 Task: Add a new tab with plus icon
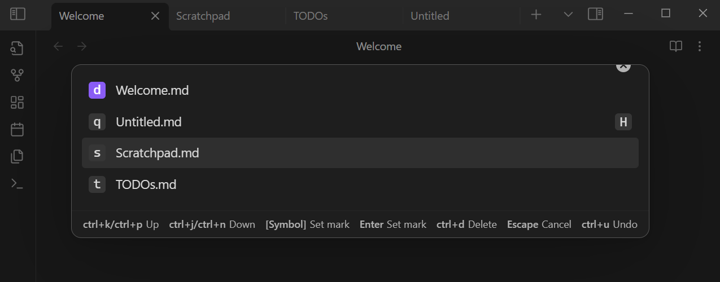536,14
